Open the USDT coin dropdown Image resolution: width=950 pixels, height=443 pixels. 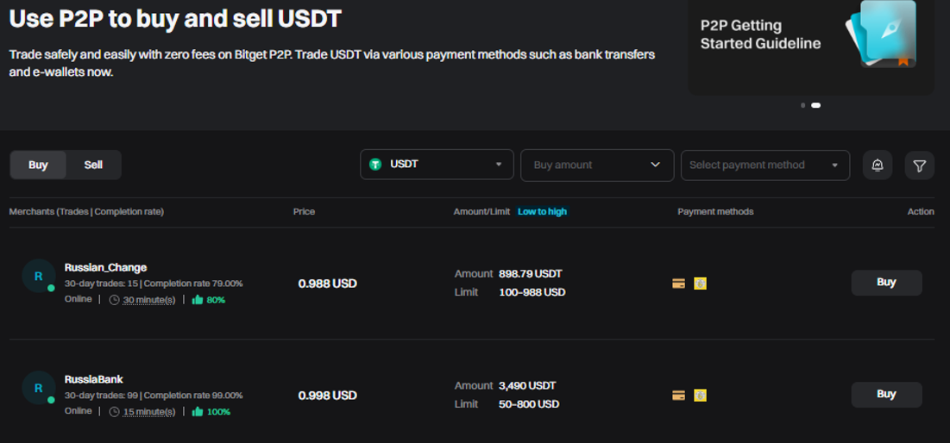437,165
